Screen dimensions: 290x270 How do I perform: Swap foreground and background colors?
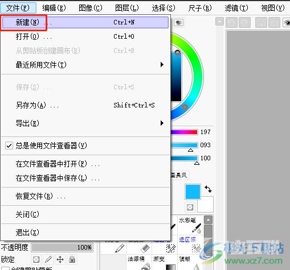[208, 189]
